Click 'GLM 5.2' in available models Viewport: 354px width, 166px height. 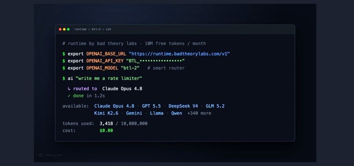(215, 106)
